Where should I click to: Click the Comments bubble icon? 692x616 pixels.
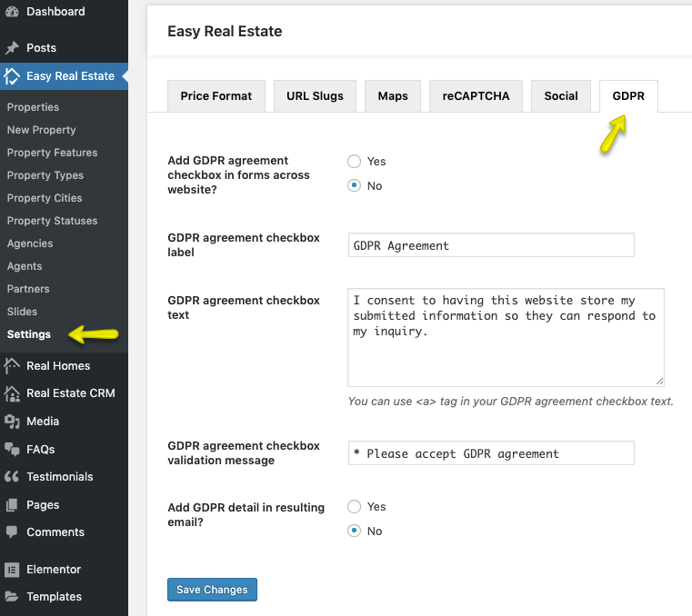[12, 532]
